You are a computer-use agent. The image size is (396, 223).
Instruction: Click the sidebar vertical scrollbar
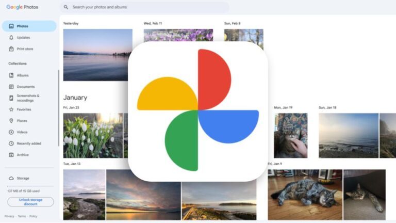click(58, 108)
